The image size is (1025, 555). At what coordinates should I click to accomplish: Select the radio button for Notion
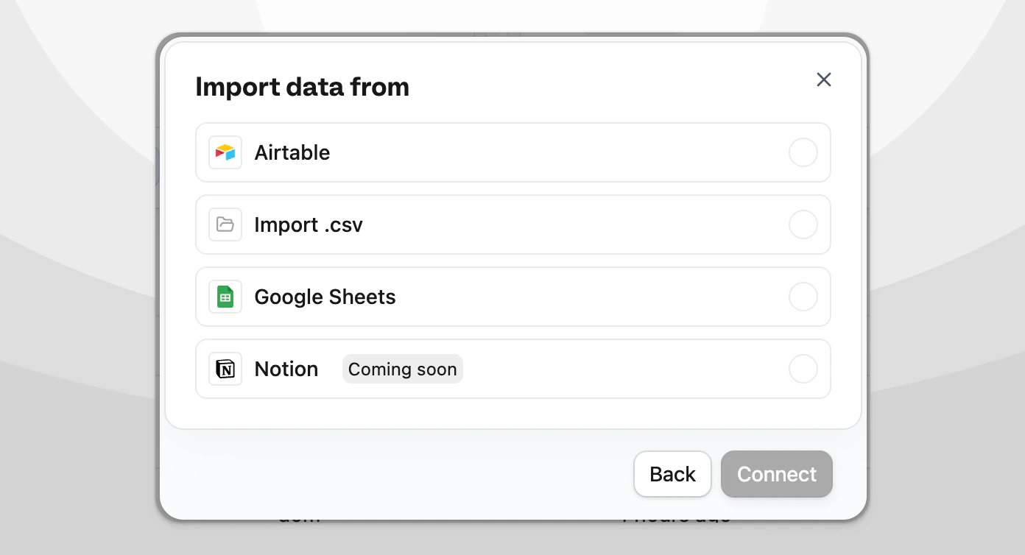[x=803, y=369]
